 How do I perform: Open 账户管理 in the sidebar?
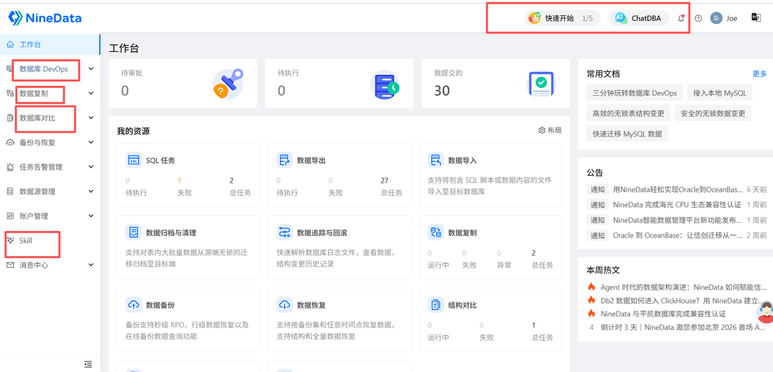[x=50, y=216]
